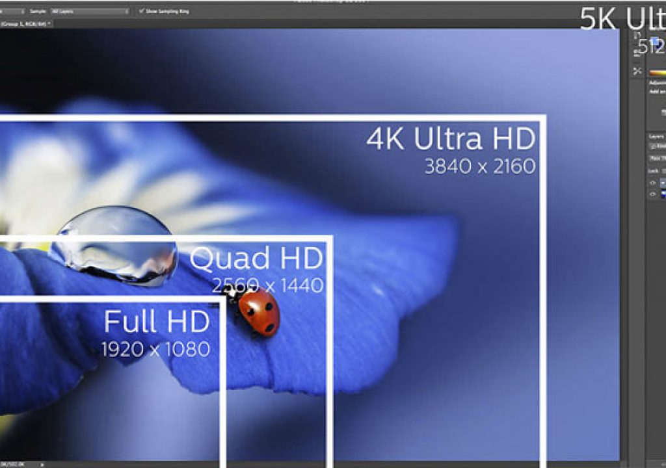Open the layer blend mode dropdown
Image resolution: width=666 pixels, height=468 pixels.
pyautogui.click(x=658, y=158)
